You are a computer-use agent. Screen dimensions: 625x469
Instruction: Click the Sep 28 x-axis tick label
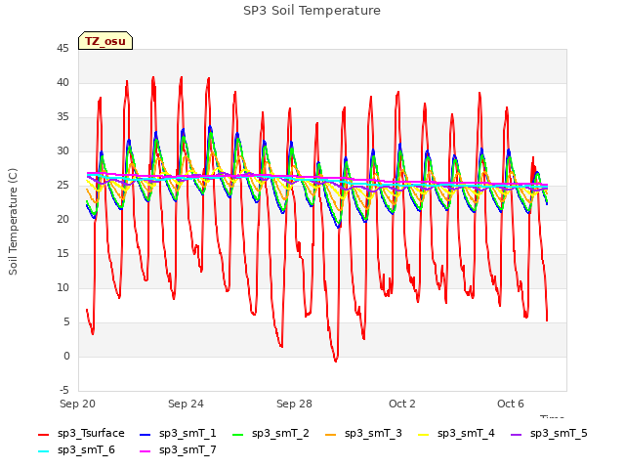[294, 404]
